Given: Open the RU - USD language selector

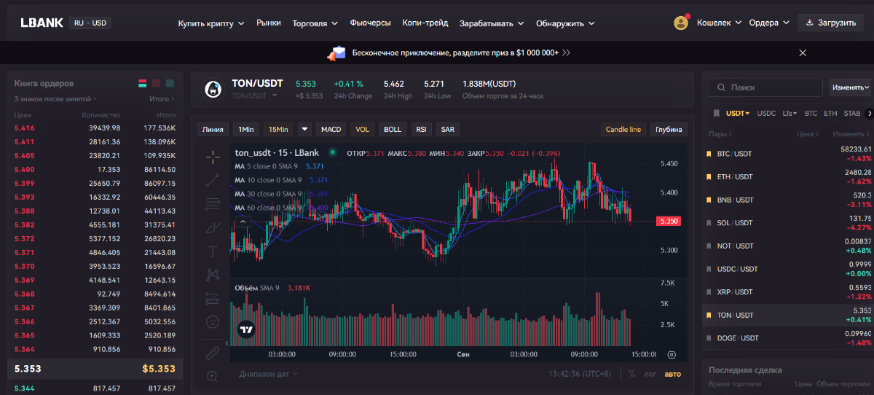Looking at the screenshot, I should tap(90, 23).
